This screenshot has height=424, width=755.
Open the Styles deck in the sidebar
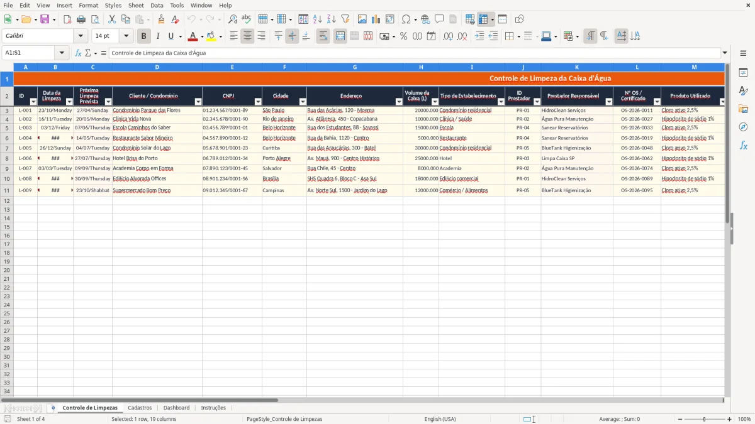point(743,91)
